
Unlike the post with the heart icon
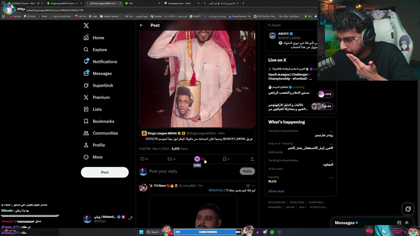point(197,159)
